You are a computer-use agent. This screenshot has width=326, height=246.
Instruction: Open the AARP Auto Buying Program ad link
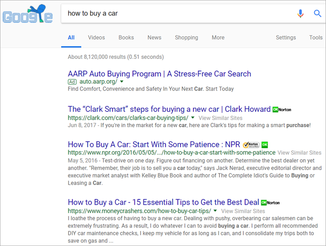coord(160,74)
